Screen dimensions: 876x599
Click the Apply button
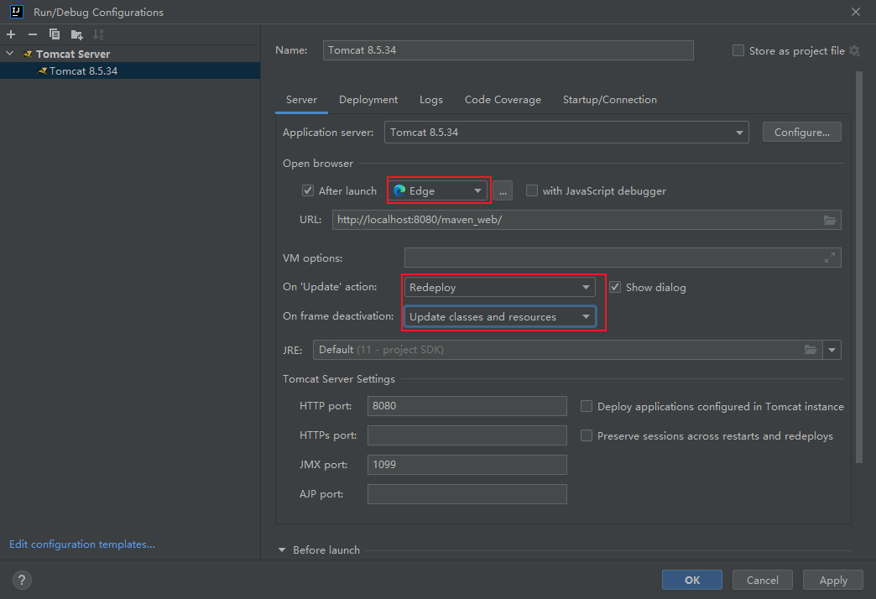click(x=833, y=580)
